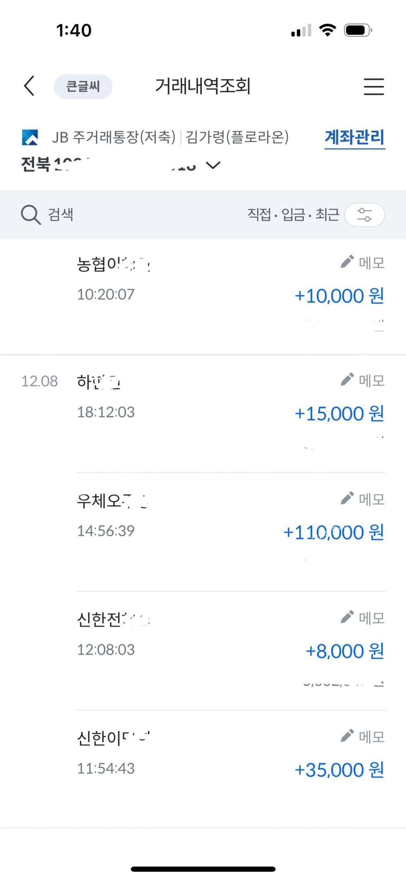This screenshot has height=880, width=406.
Task: Tap memo pencil for +35,000 원 transaction
Action: pos(348,736)
